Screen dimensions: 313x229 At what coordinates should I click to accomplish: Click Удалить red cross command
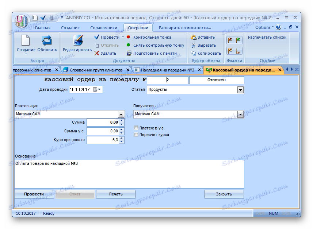106,53
